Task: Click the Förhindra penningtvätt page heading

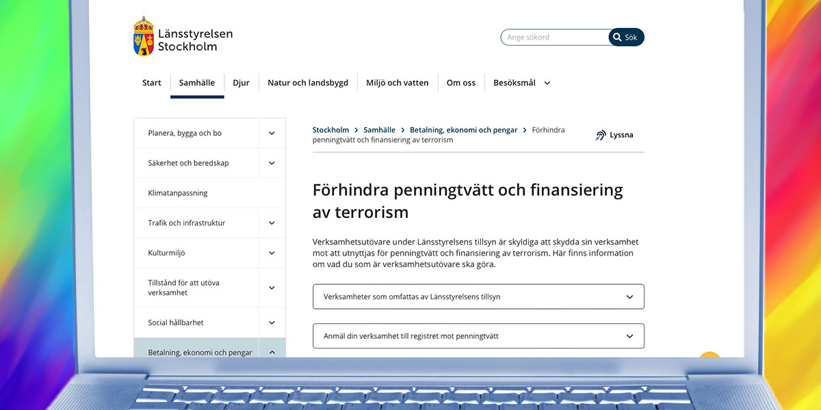Action: pyautogui.click(x=468, y=201)
